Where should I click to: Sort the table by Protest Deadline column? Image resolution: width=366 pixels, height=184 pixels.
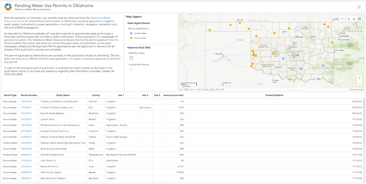pos(274,95)
